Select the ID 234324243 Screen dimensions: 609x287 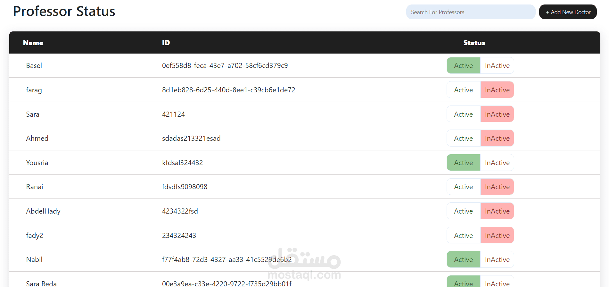click(179, 235)
